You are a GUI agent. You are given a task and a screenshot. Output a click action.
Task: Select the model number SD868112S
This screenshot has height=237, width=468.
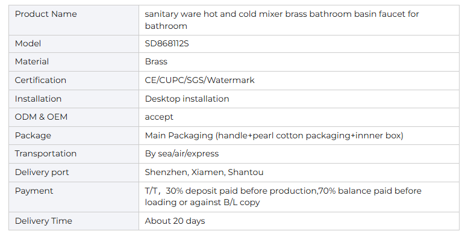[x=167, y=44]
